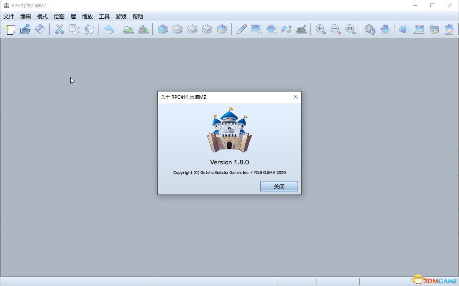Open the 工具 menu
The image size is (459, 286).
coord(104,16)
